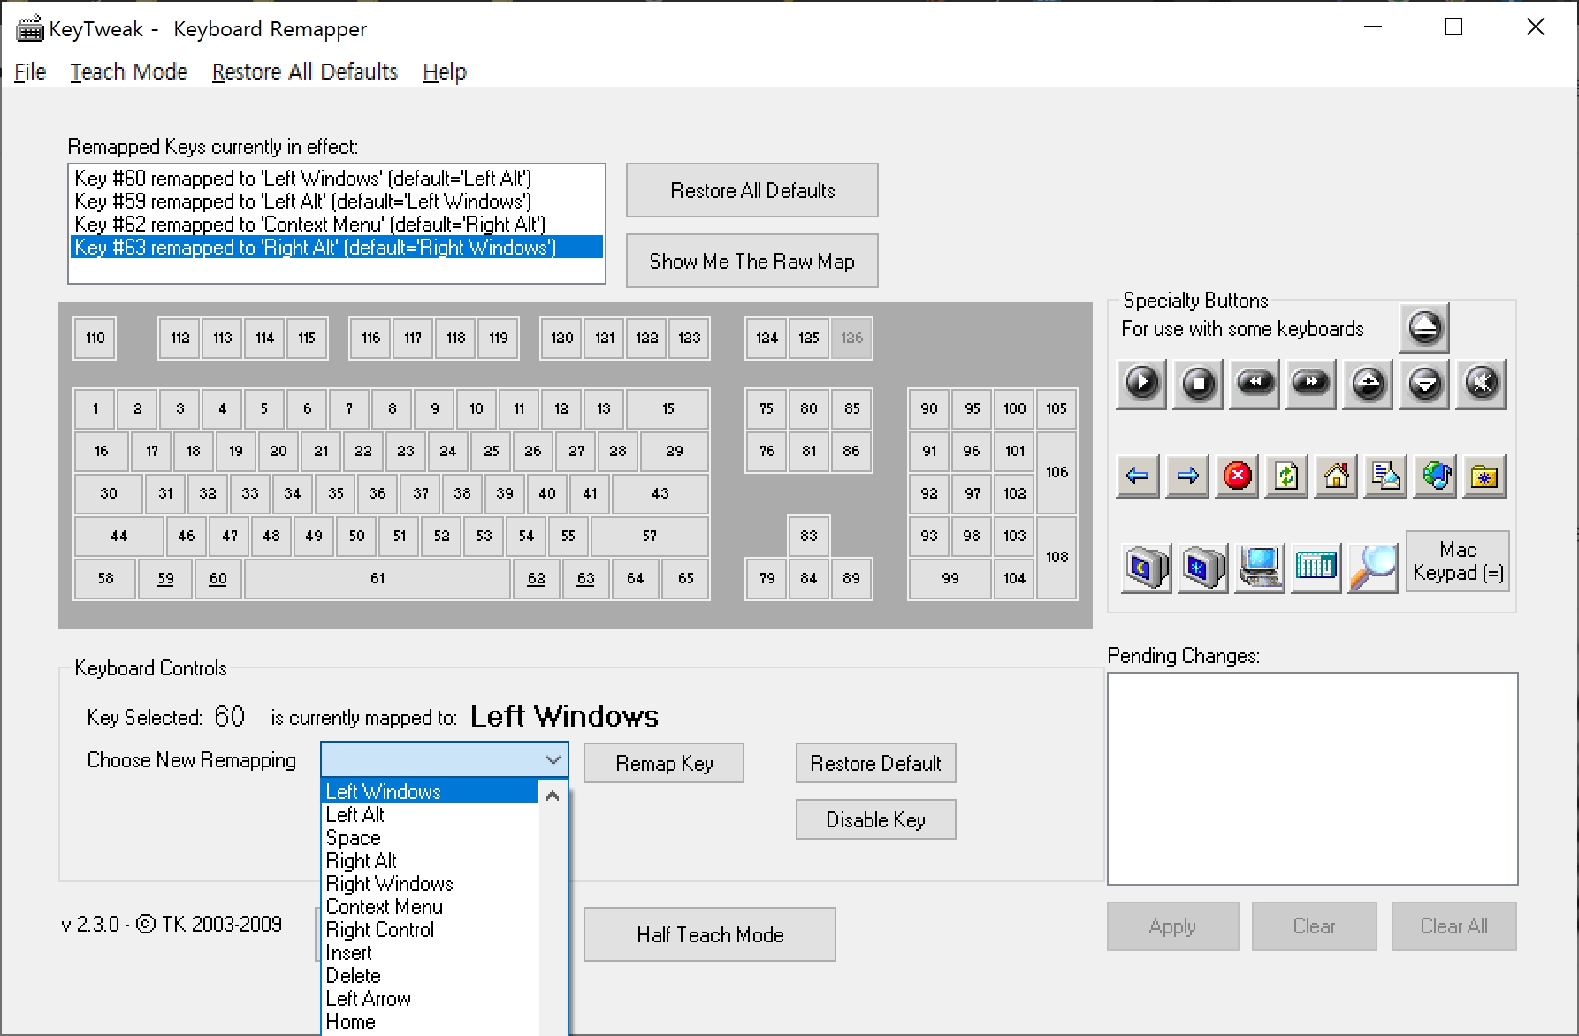
Task: Select numpad key 108 on the layout
Action: (x=1056, y=557)
